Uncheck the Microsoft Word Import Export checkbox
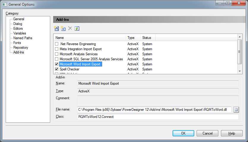This screenshot has width=248, height=142. [57, 64]
